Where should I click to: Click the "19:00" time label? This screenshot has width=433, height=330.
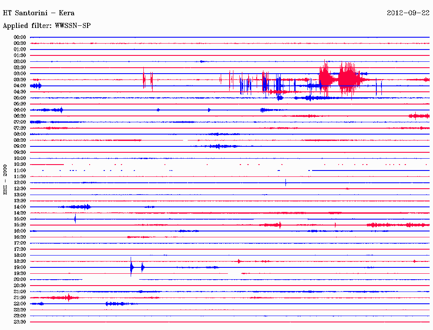click(20, 267)
